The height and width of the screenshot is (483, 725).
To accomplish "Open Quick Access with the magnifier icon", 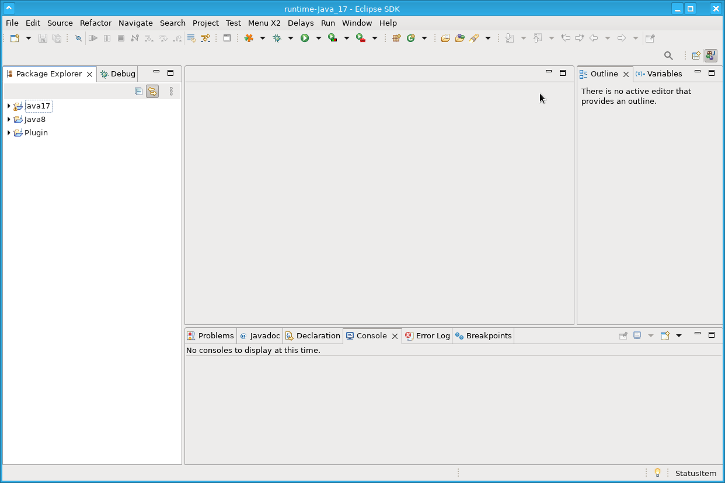I will pos(668,55).
